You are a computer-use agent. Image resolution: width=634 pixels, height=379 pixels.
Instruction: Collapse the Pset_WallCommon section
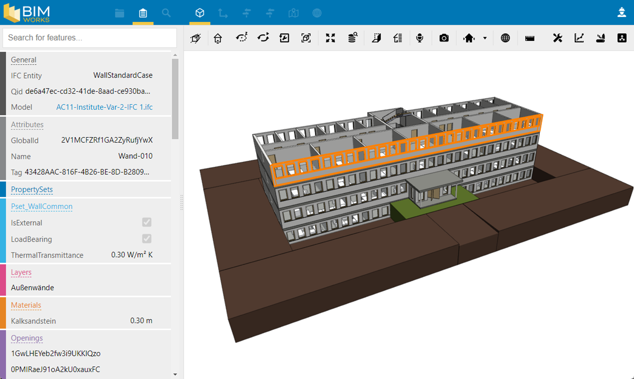pos(42,206)
